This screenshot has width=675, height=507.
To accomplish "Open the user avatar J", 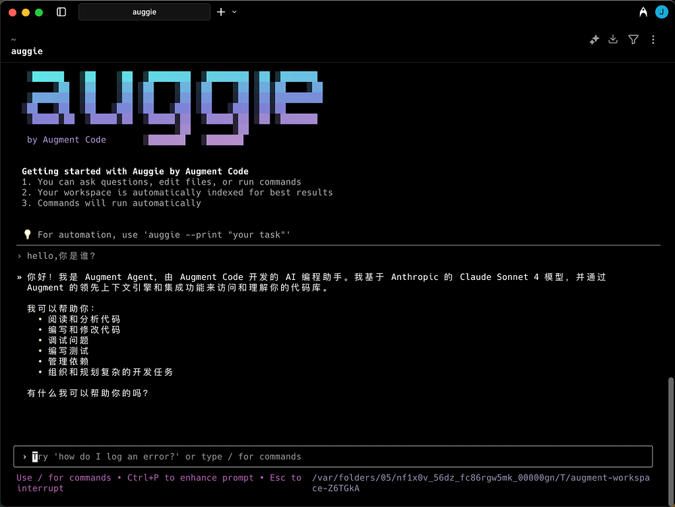I will pos(661,12).
